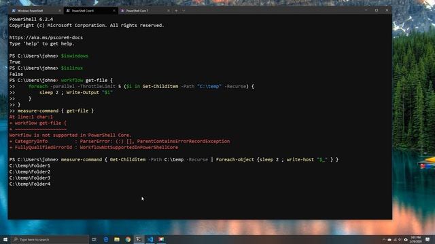Viewport: 435px width, 244px height.
Task: Close the PowerShell Core 7 tab
Action: click(x=169, y=11)
